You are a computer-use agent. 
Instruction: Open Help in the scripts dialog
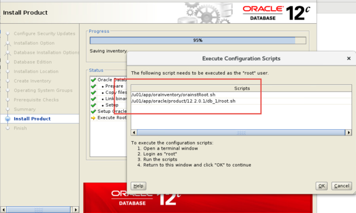[139, 186]
